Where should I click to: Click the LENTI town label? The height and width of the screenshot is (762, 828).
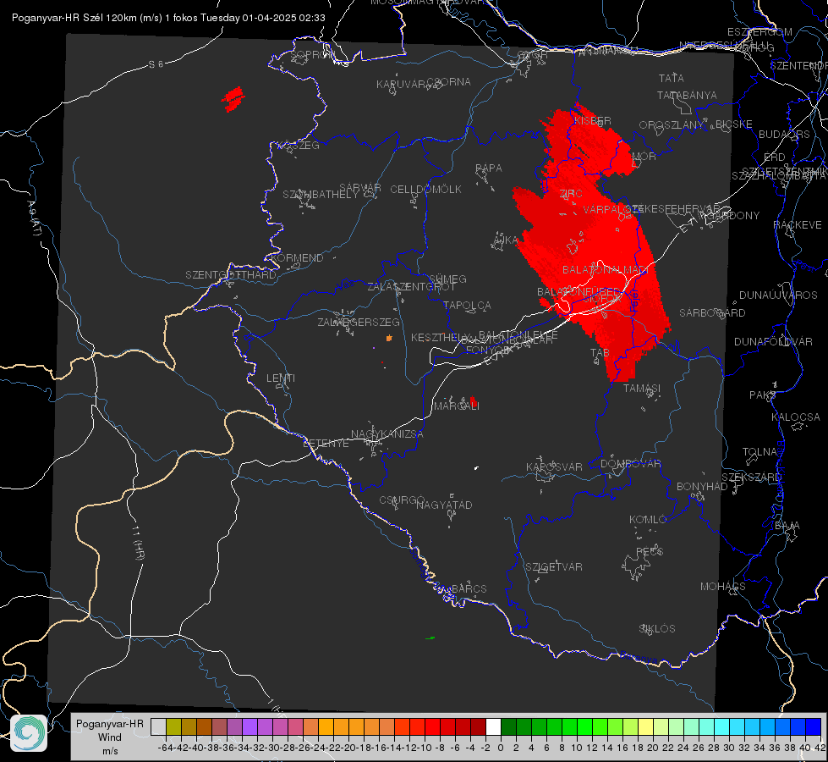tap(281, 378)
